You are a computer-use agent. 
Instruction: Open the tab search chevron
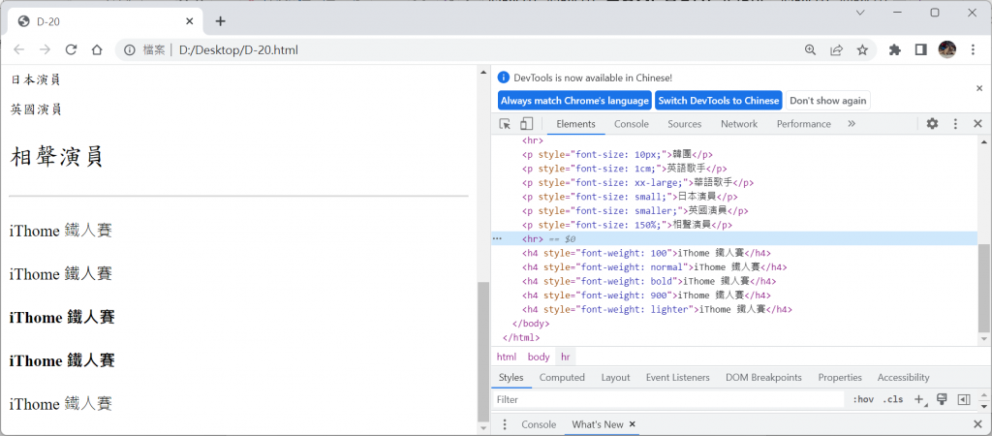[x=860, y=12]
